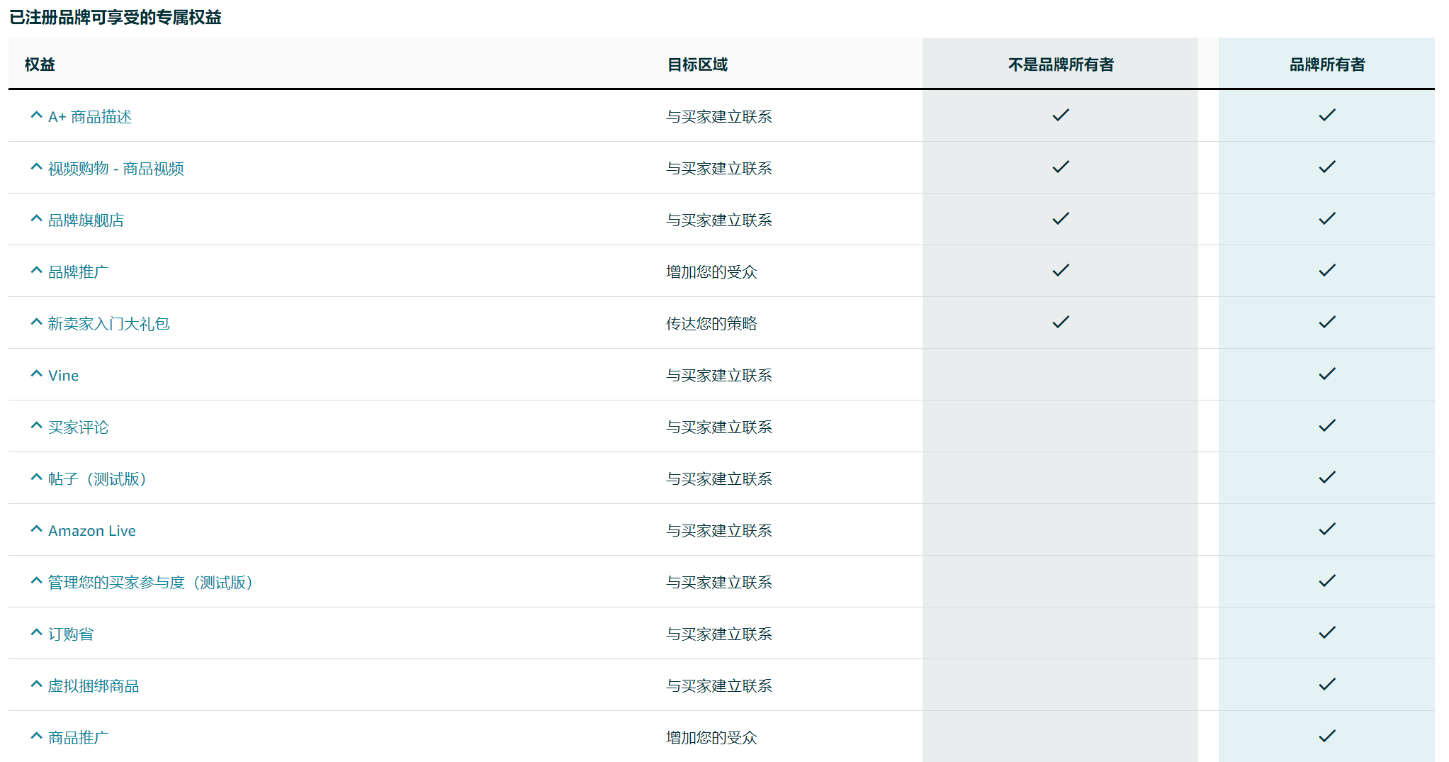
Task: Open the Vine link
Action: pyautogui.click(x=64, y=376)
